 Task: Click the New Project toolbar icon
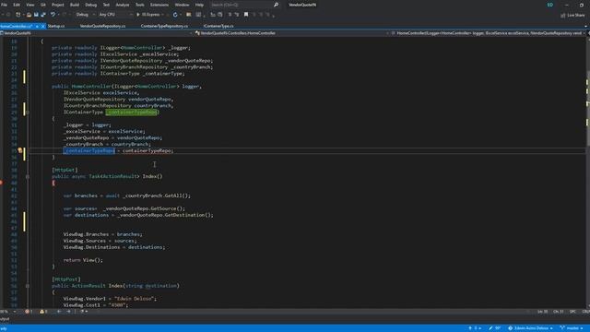(x=18, y=15)
